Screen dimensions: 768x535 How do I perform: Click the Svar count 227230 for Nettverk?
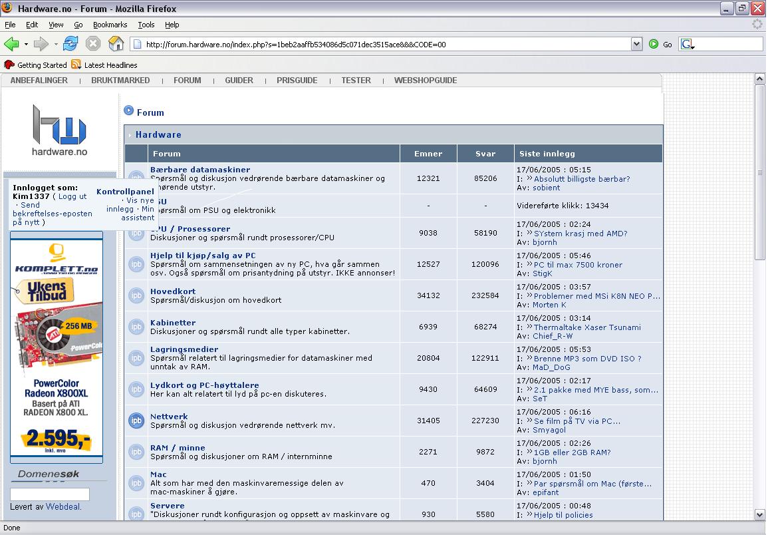coord(485,421)
